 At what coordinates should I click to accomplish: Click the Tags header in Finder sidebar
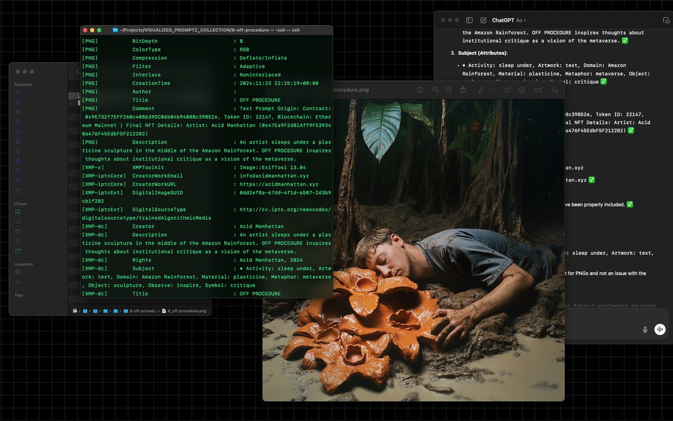click(19, 295)
